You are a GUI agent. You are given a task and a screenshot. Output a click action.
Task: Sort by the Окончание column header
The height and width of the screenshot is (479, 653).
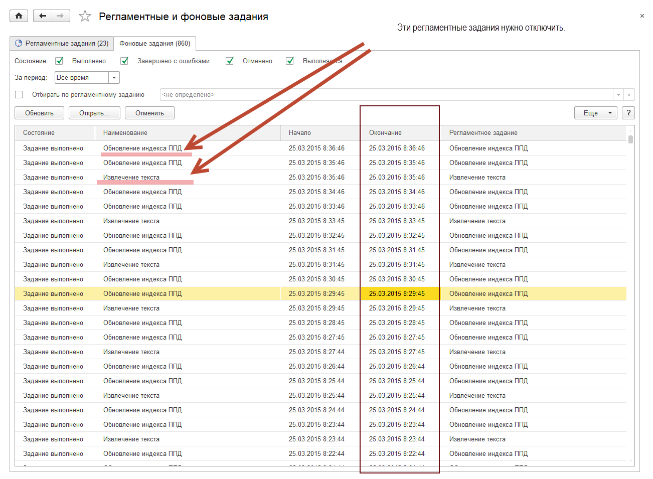coord(401,133)
